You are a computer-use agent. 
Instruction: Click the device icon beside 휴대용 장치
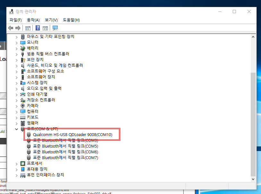23,169
